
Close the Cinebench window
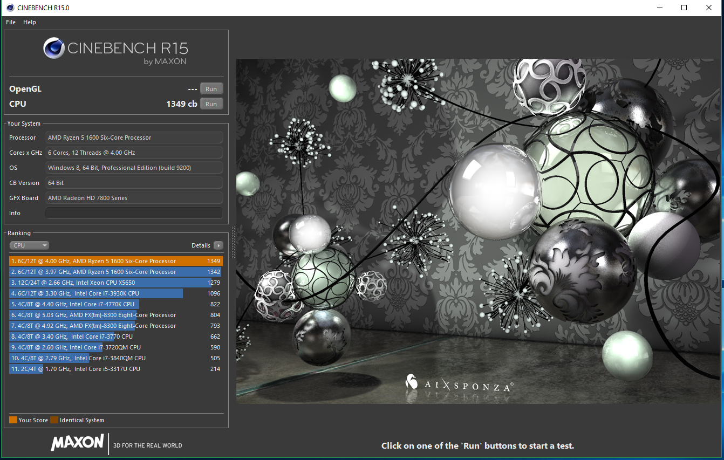tap(709, 8)
